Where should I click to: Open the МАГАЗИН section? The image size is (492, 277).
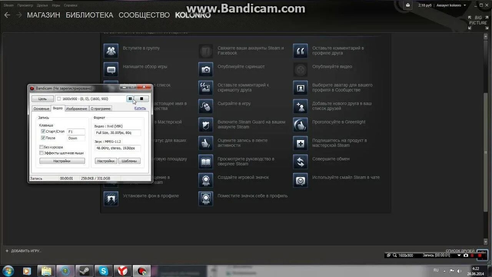coord(43,15)
